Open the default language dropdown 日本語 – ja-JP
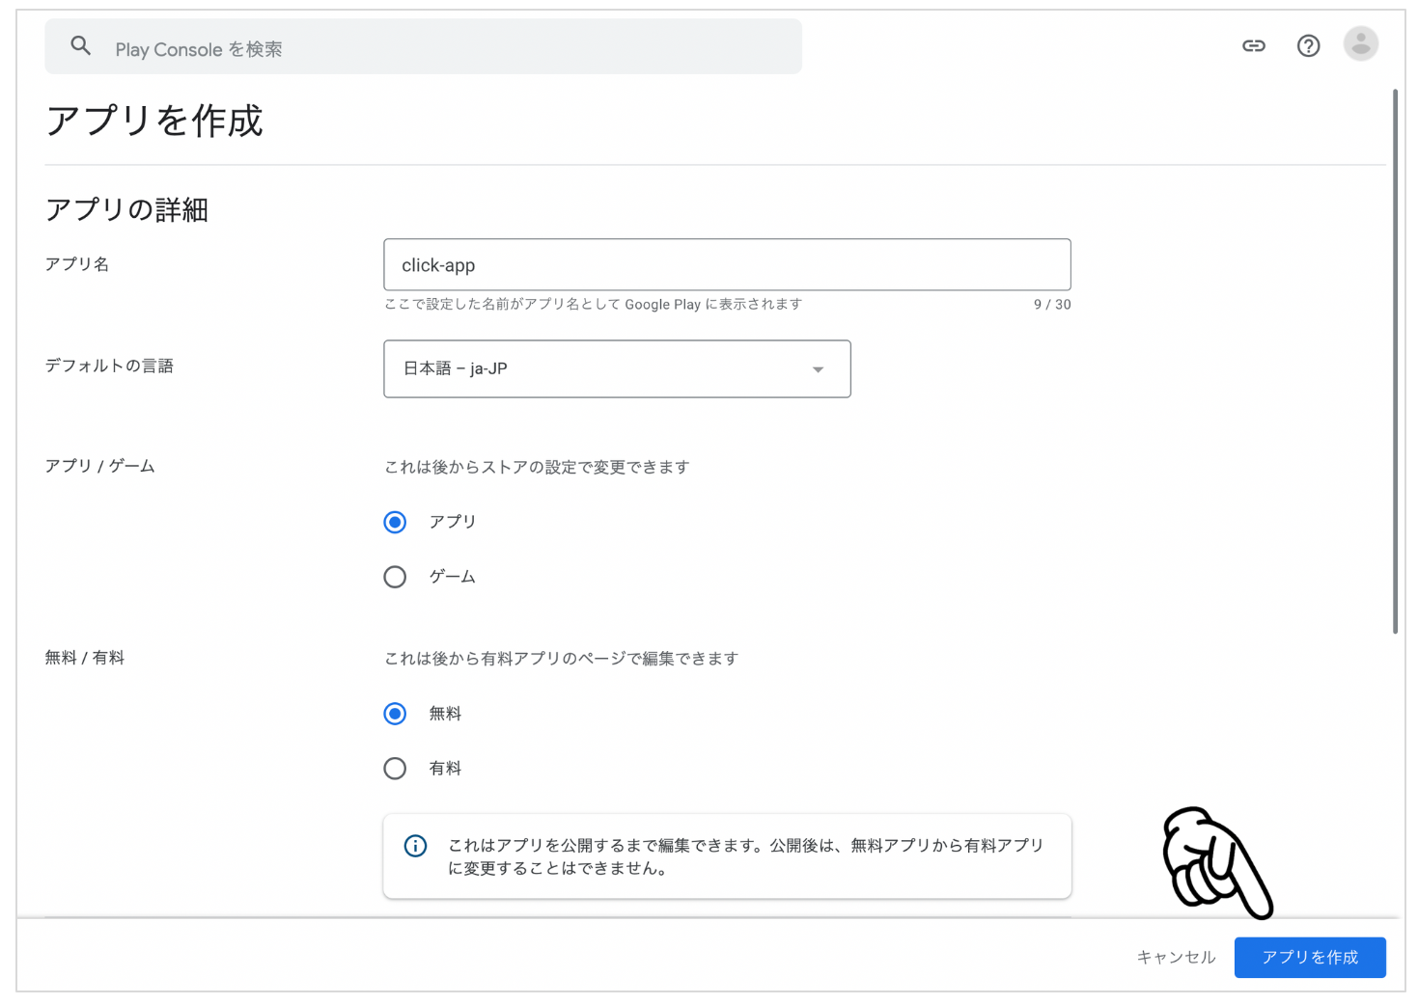 click(617, 368)
